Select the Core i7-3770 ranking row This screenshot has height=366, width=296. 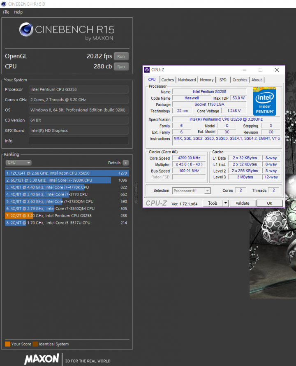click(x=67, y=194)
